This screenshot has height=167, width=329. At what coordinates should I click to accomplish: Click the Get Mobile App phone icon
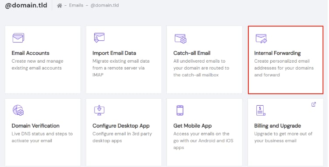[180, 110]
